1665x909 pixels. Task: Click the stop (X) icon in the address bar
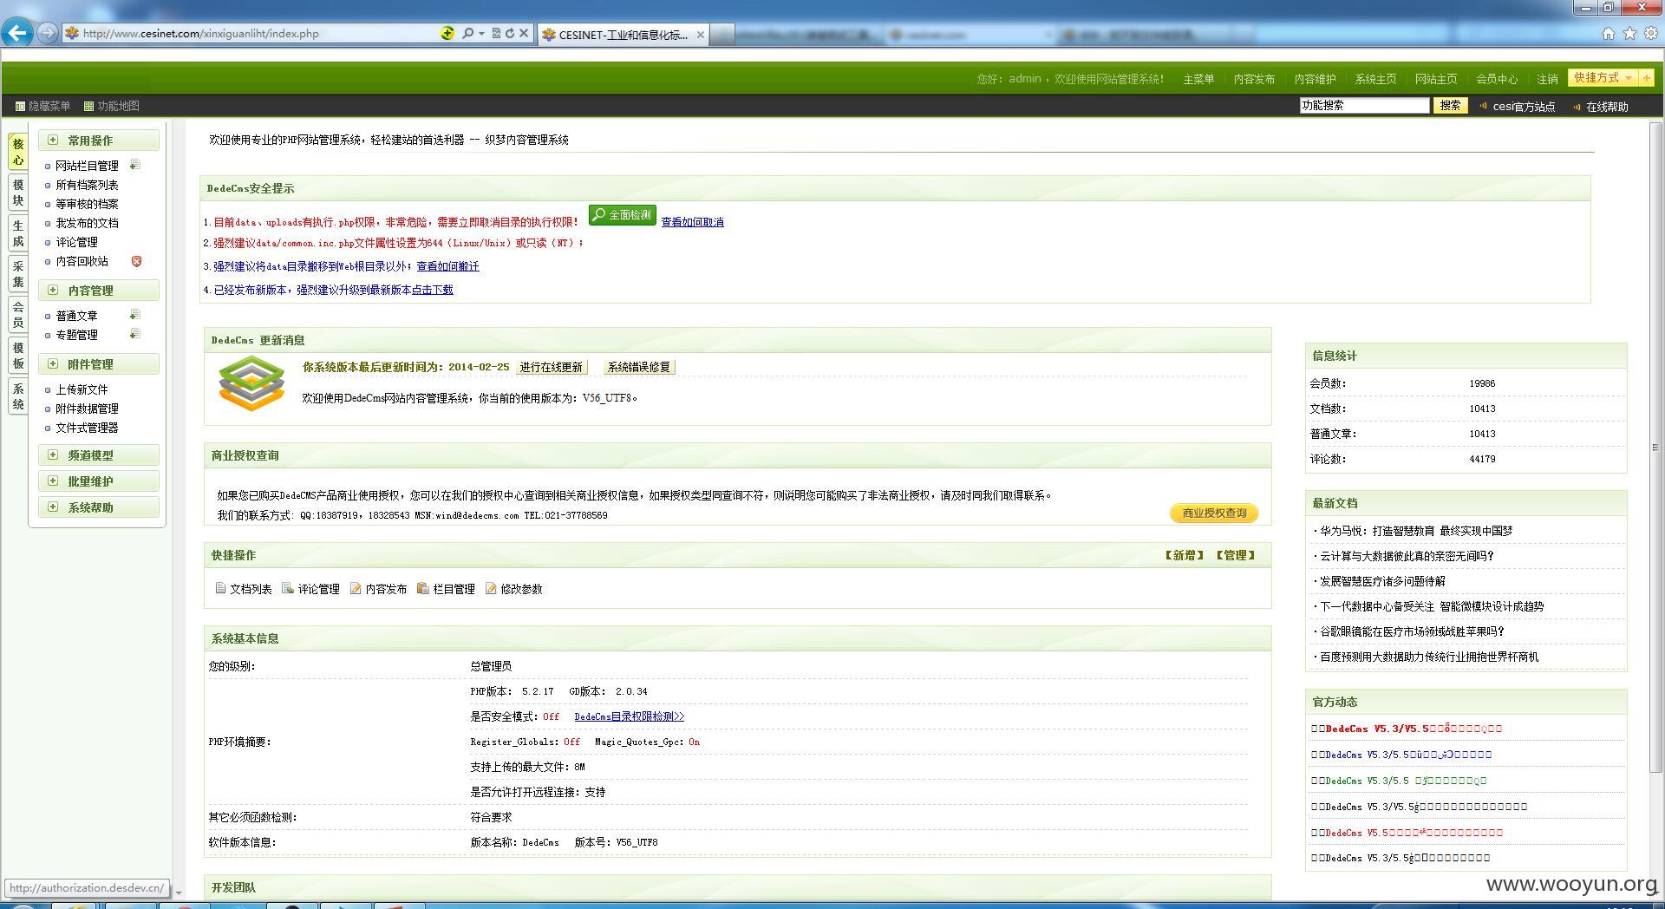tap(524, 33)
